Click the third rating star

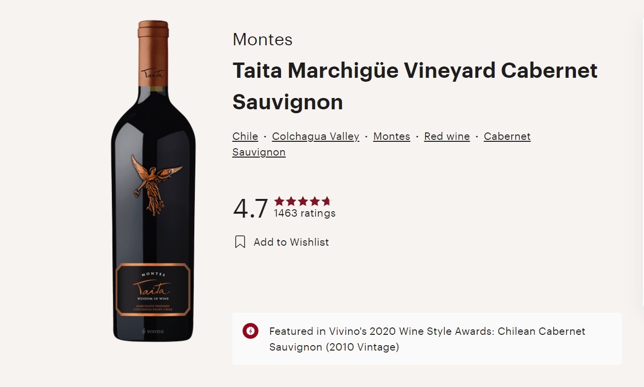tap(302, 201)
